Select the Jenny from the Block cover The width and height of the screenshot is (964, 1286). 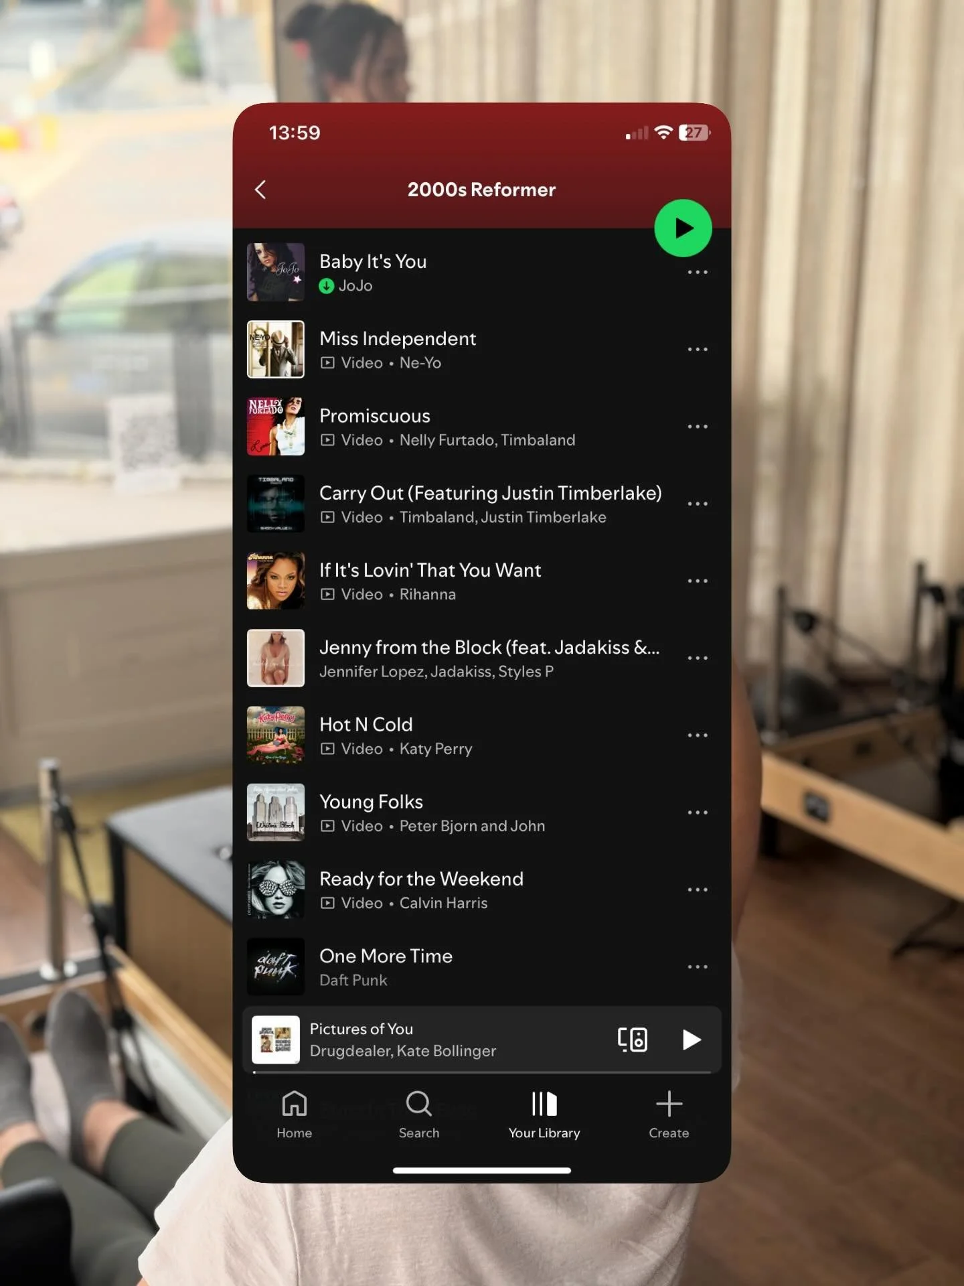[x=276, y=658]
